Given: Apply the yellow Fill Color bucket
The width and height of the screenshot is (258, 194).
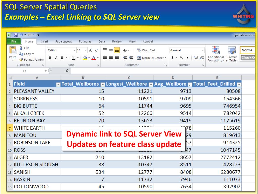Looking at the screenshot, I should click(x=85, y=58).
